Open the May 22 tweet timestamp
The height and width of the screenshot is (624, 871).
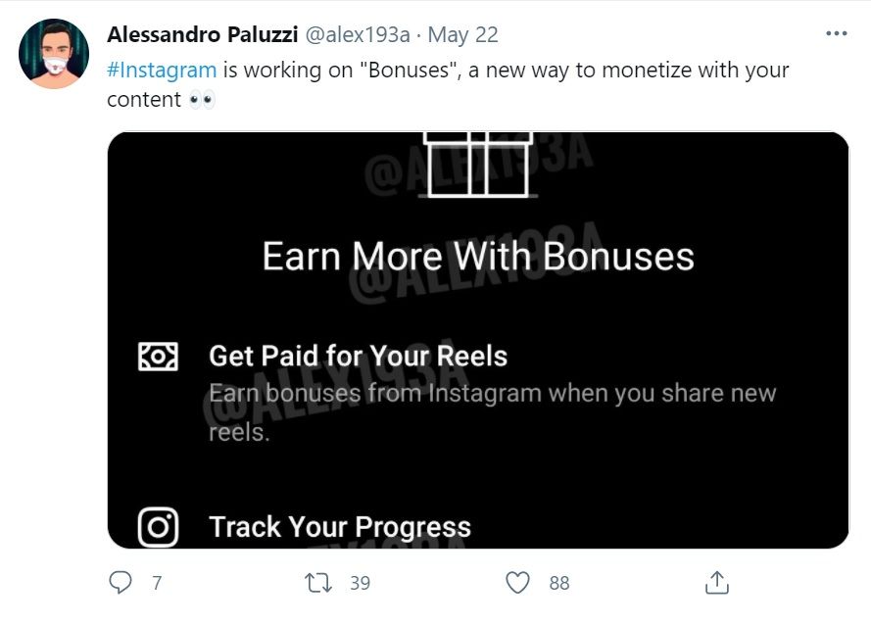point(463,35)
